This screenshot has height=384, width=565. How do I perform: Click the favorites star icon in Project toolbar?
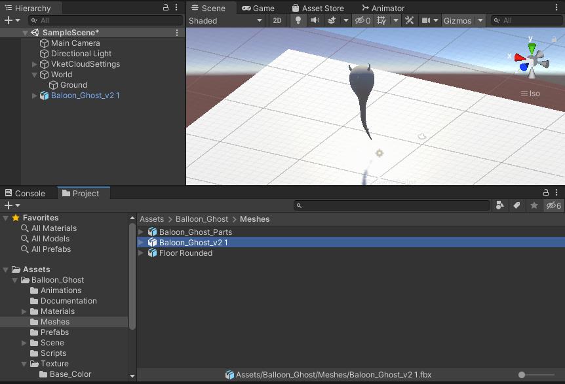point(534,205)
